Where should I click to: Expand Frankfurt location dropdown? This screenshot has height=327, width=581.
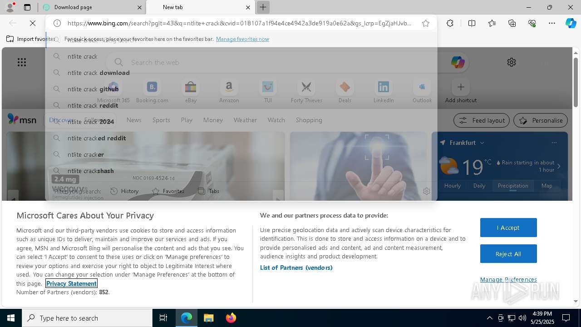(482, 143)
